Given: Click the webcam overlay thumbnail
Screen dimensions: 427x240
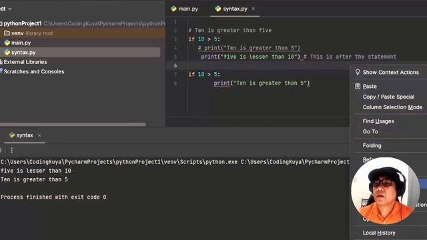Looking at the screenshot, I should coord(385,191).
